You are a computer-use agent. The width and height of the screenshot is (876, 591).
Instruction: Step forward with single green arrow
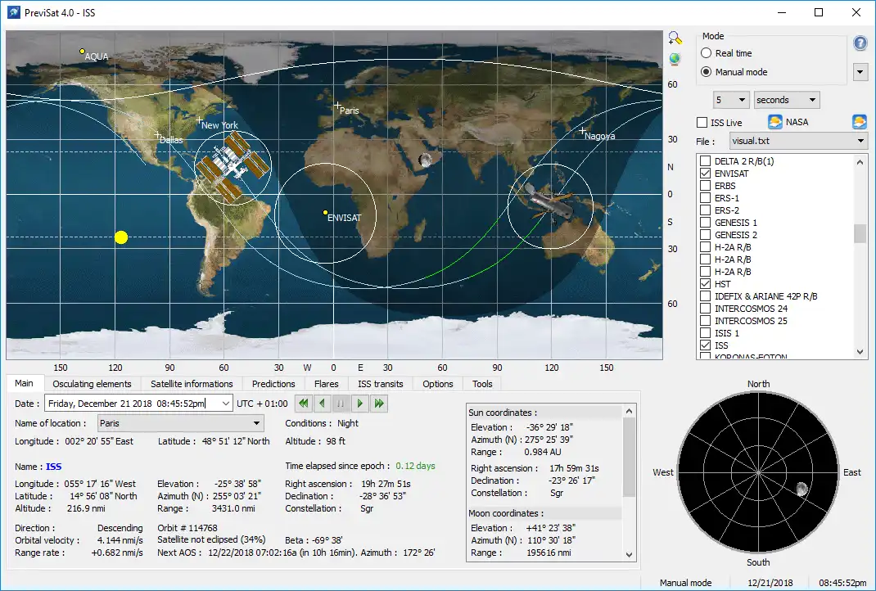click(360, 403)
